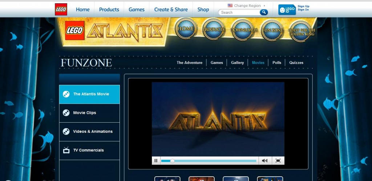Open fourth movie thumbnail below player
This screenshot has height=181, width=372.
[270, 179]
